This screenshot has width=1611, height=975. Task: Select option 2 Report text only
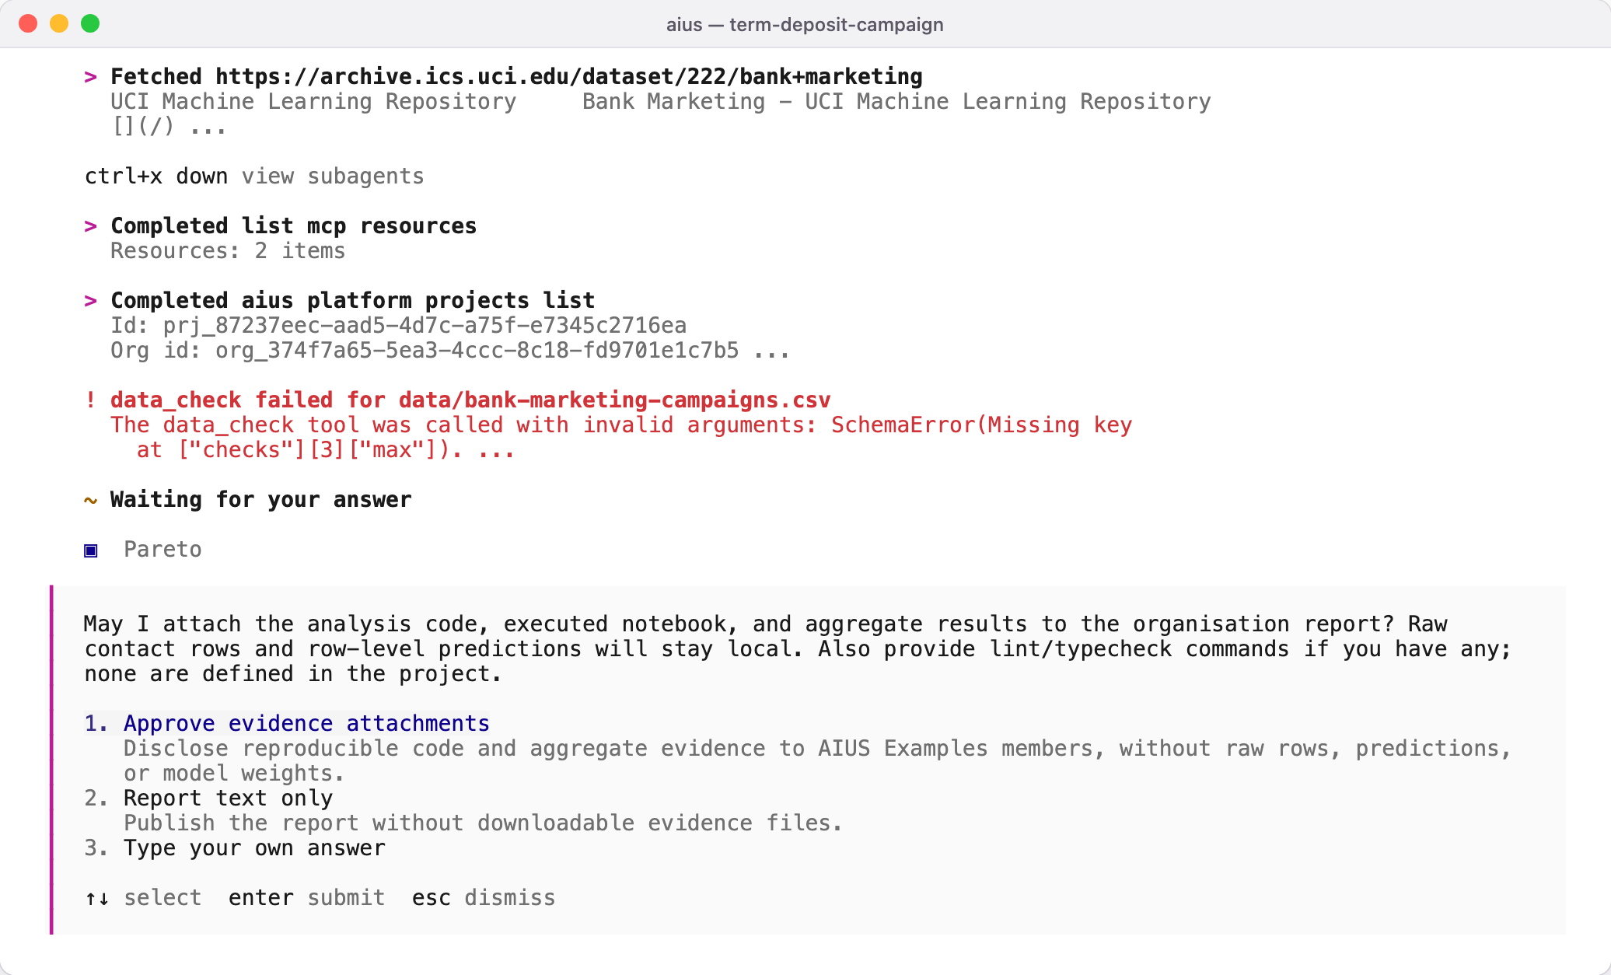point(208,798)
